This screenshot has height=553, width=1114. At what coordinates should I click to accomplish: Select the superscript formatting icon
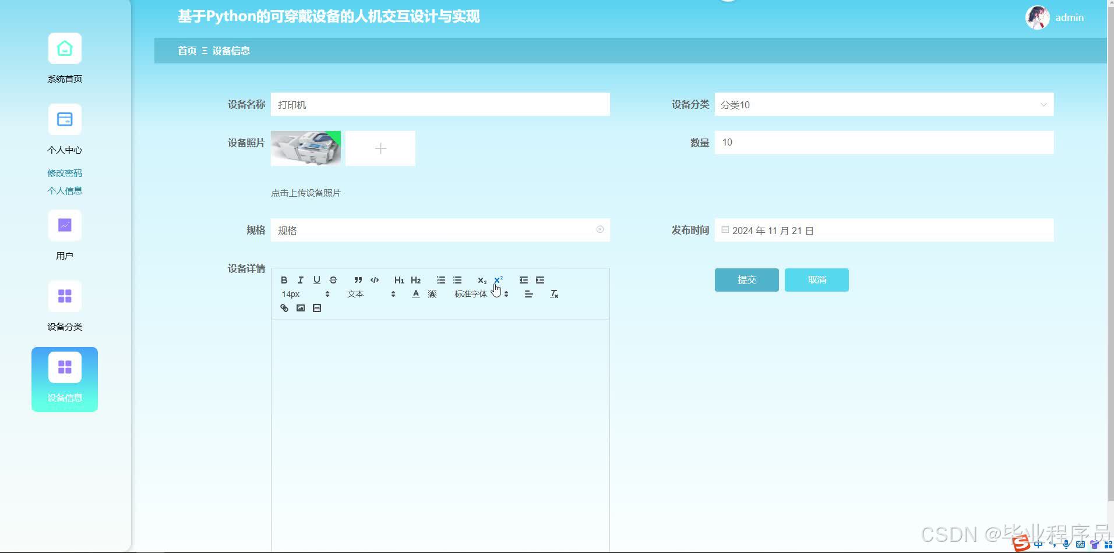point(499,279)
